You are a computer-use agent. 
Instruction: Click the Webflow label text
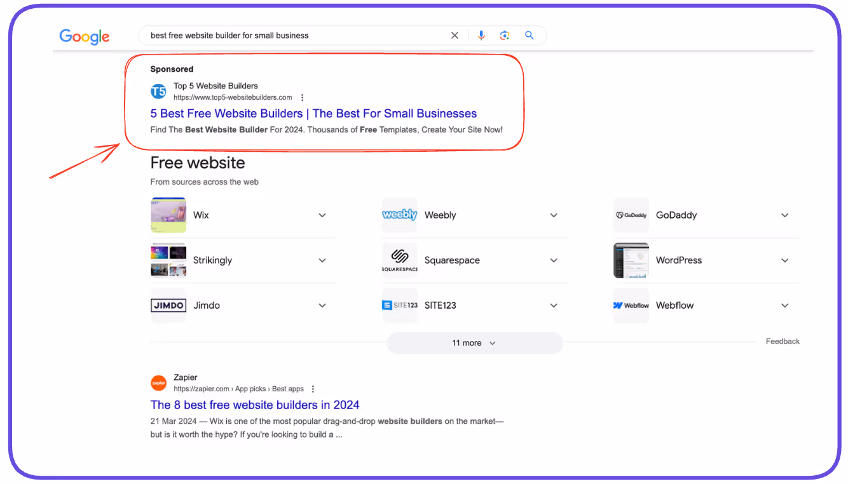(674, 306)
